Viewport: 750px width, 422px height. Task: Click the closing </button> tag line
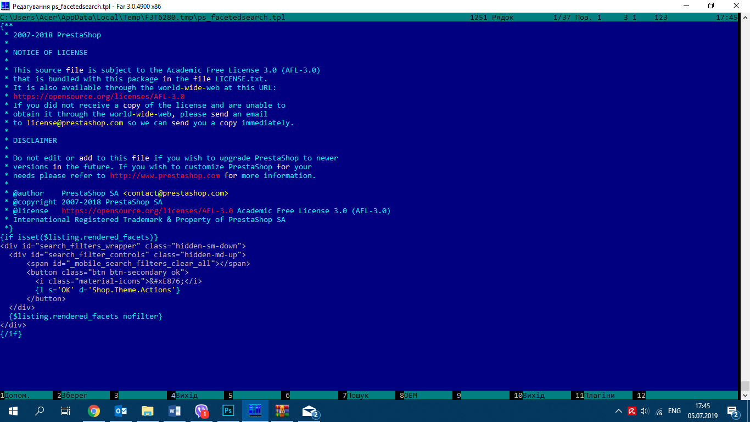click(x=46, y=298)
